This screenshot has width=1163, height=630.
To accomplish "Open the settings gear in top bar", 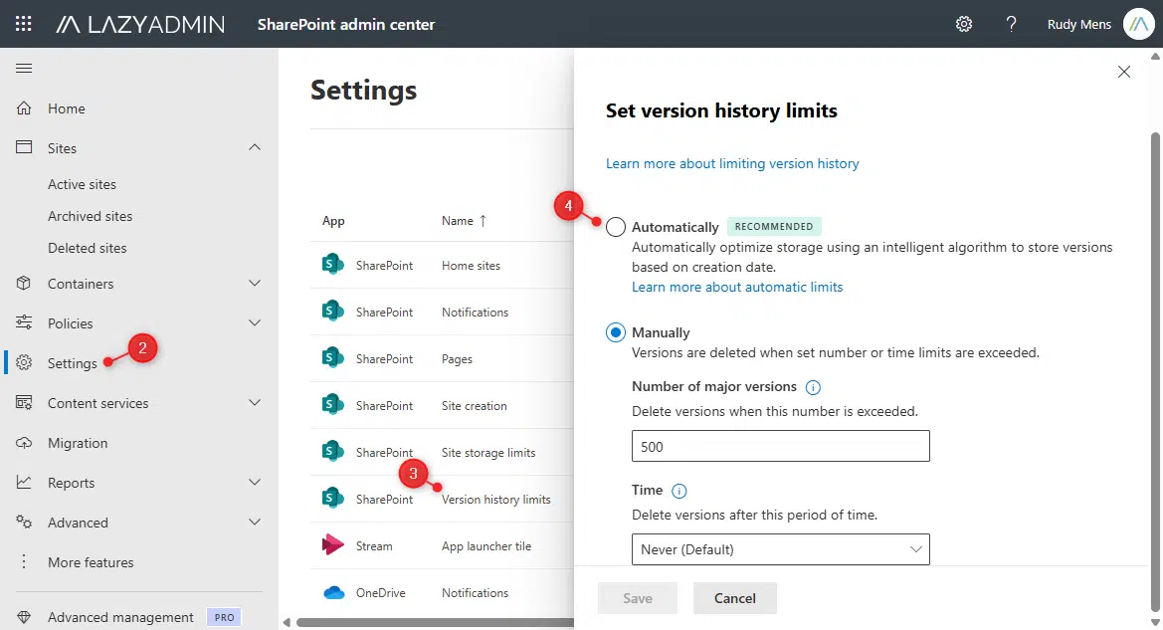I will tap(963, 24).
